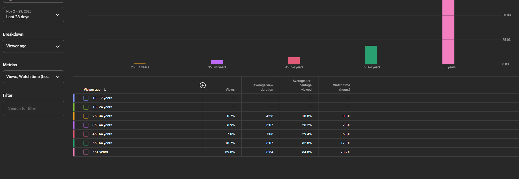
Task: Toggle the 65+ years checkbox
Action: tap(86, 152)
